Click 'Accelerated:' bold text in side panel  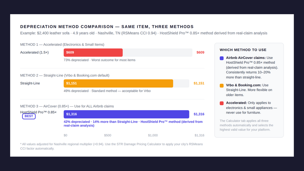(236, 103)
